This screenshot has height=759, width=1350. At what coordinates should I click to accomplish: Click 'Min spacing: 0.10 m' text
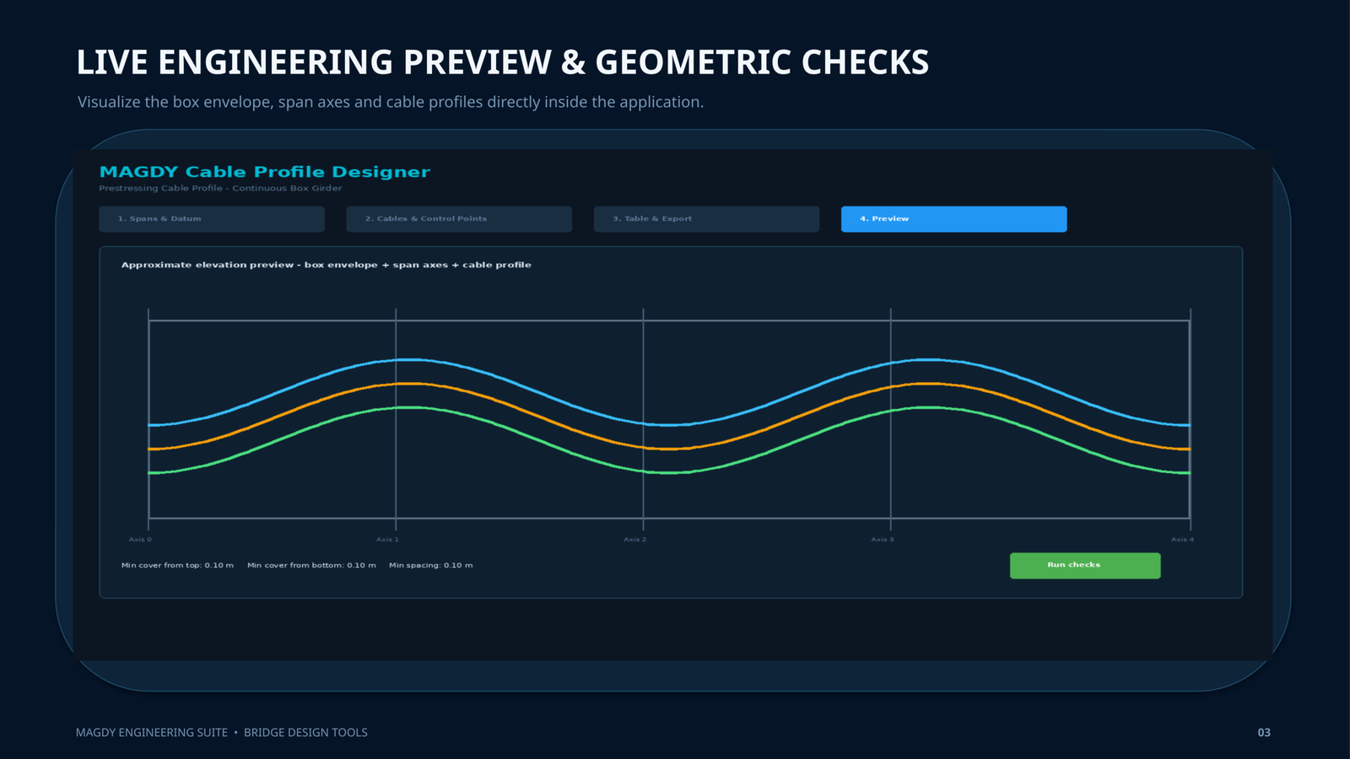430,566
